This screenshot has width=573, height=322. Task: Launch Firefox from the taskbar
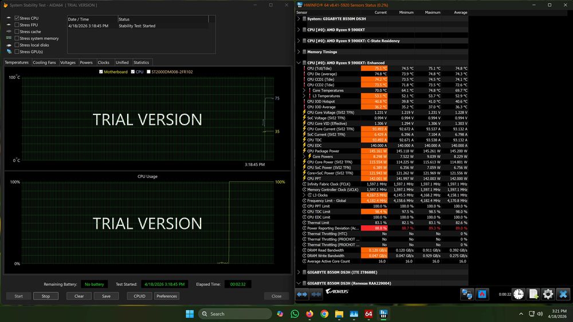pos(309,313)
